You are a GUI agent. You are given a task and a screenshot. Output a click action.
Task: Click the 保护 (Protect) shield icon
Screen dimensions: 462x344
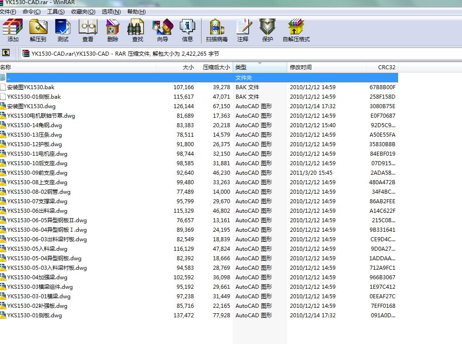coord(268,30)
